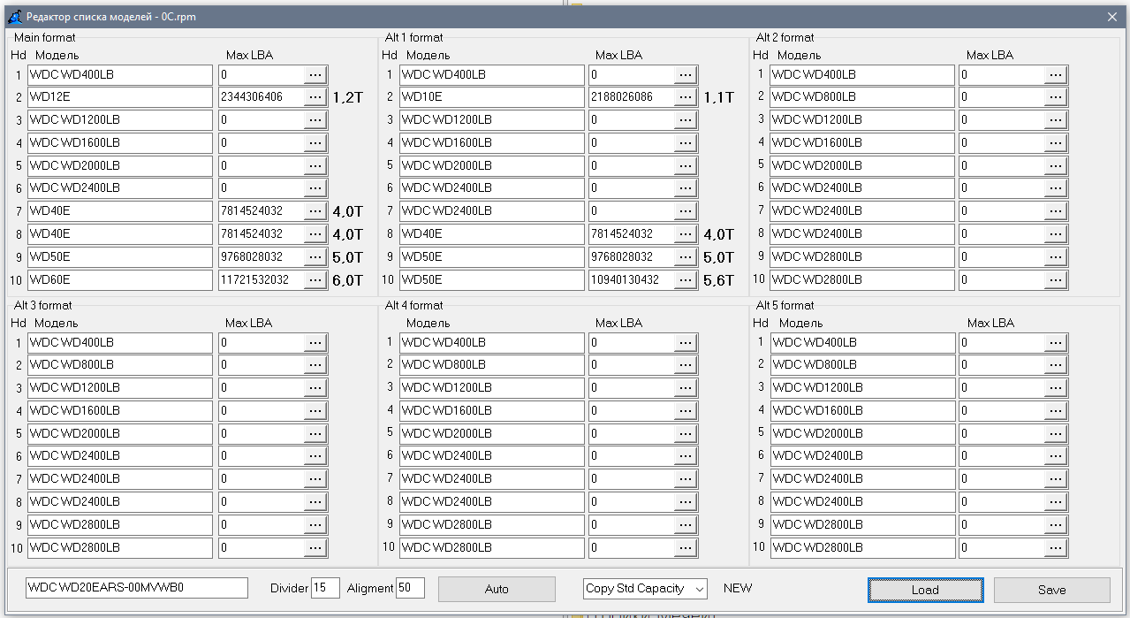Open the Copy Std Capacity dropdown

tap(645, 588)
